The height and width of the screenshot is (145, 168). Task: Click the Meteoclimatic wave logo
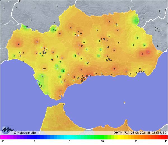click(7, 130)
